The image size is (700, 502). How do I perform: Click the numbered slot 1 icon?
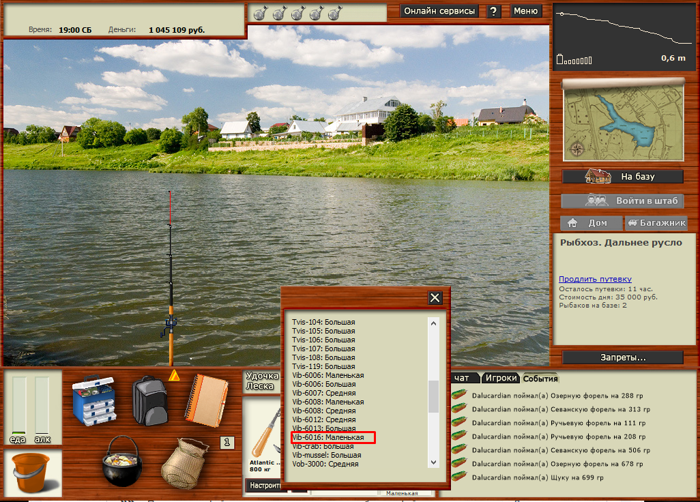tap(227, 442)
